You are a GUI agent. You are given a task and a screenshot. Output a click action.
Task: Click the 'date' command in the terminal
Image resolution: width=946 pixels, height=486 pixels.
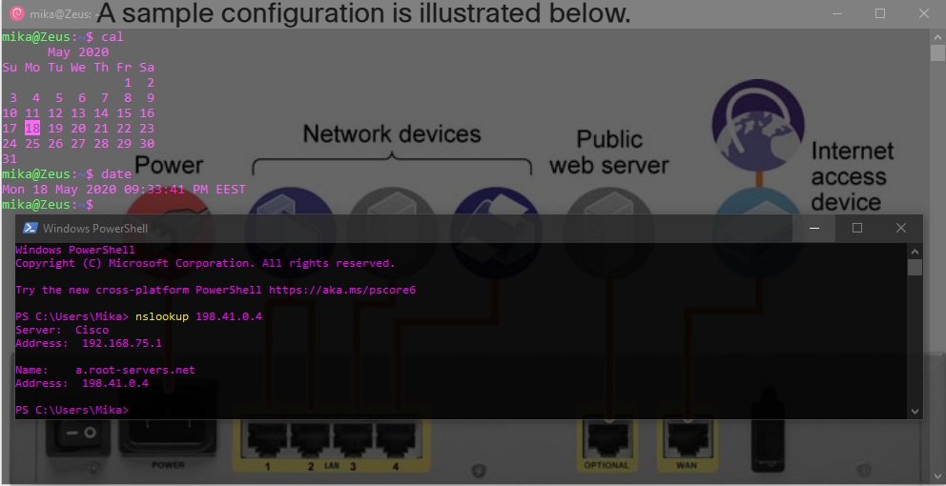click(x=115, y=173)
